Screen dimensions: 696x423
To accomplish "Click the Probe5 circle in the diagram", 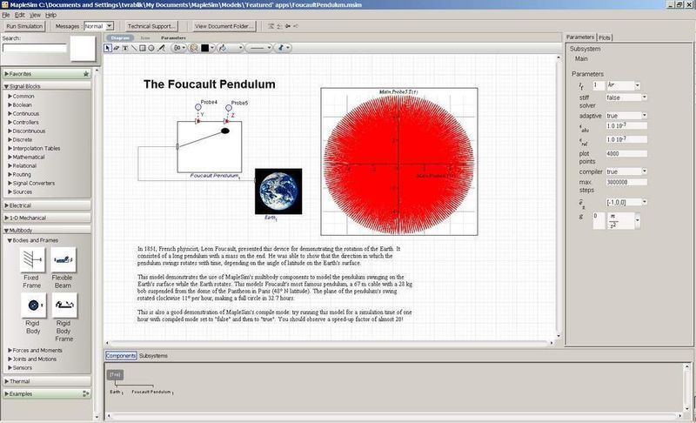I will point(229,108).
